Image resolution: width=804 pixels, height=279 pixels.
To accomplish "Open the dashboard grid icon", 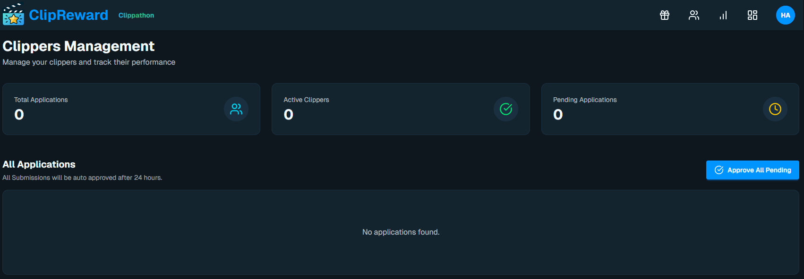I will tap(753, 15).
